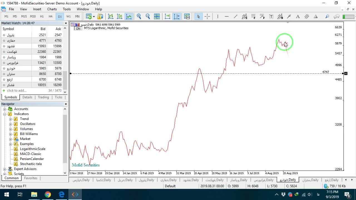
Task: Select the triangle shape tool
Action: click(x=316, y=16)
